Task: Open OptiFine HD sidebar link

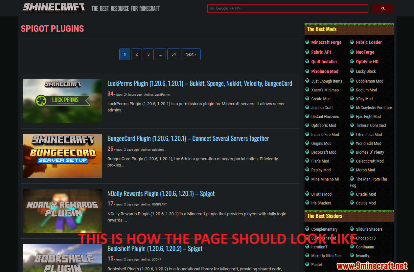Action: pos(367,62)
